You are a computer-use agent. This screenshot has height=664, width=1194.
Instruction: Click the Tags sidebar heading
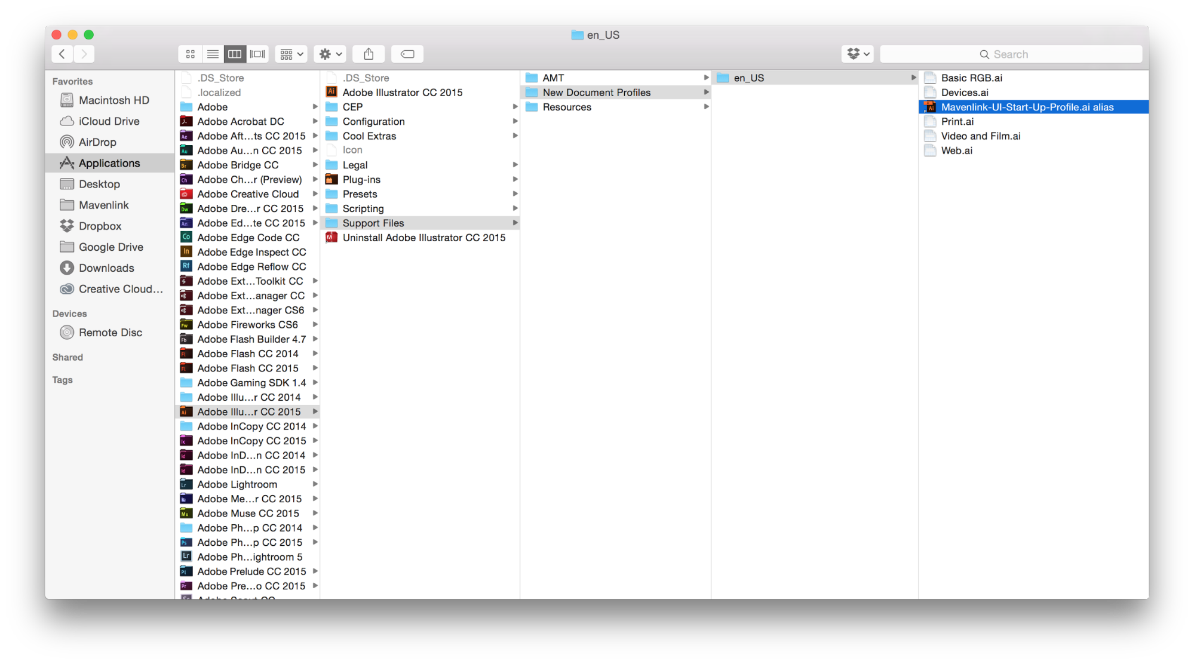click(63, 380)
